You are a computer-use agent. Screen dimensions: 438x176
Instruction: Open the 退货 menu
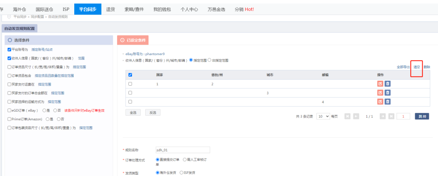click(x=110, y=9)
